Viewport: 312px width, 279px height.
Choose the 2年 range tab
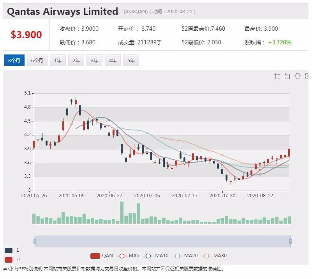point(76,60)
